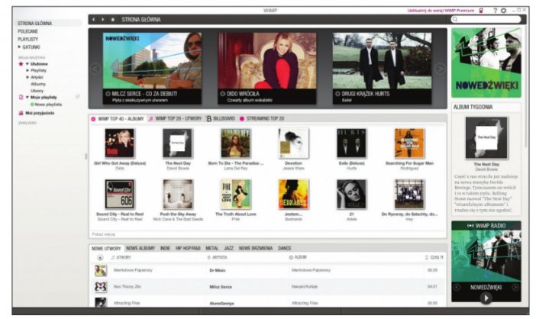
Task: Click the Pokaż więcej link
Action: (104, 234)
